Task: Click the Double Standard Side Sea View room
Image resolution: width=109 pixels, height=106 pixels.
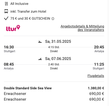Action: click(x=28, y=88)
